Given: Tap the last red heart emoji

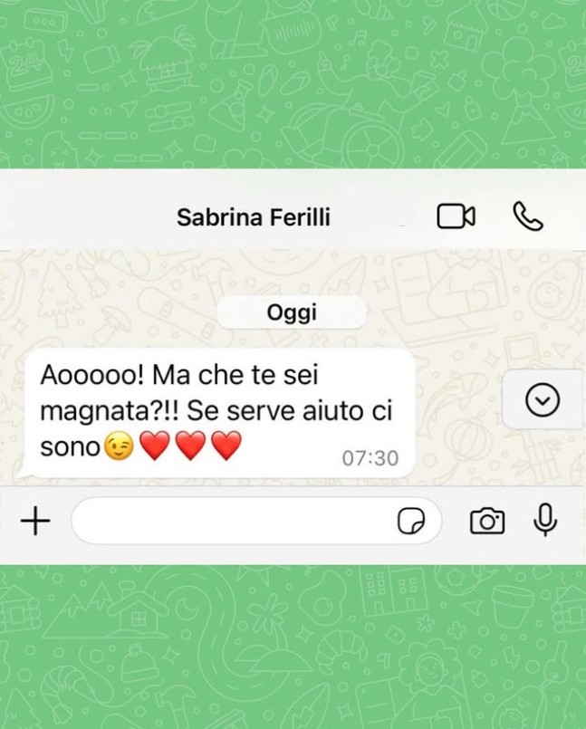Looking at the screenshot, I should click(x=226, y=446).
